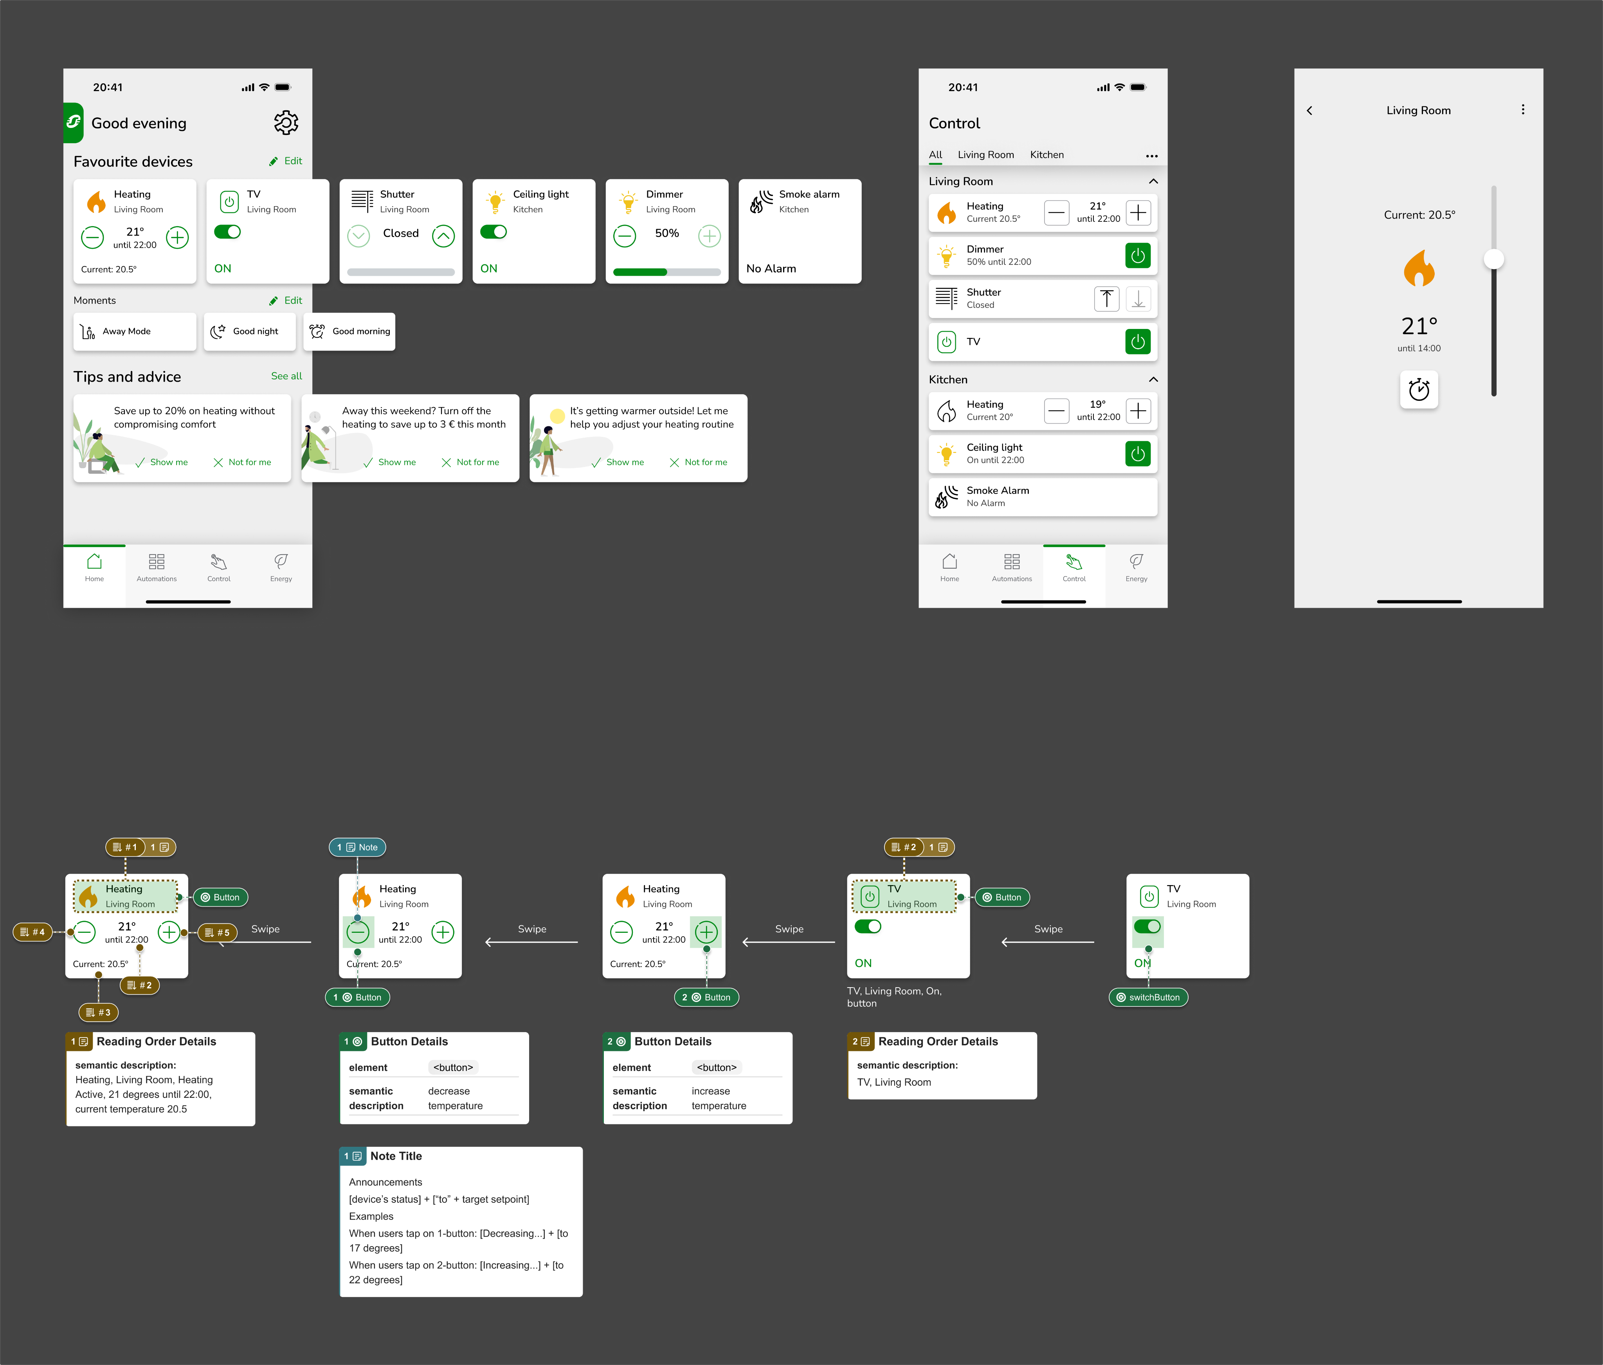Activate the Away Mode moment

pos(135,331)
